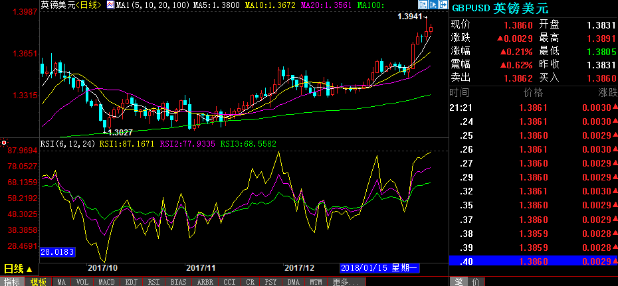Switch to the 价 price tab
Image resolution: width=618 pixels, height=286 pixels.
(474, 282)
